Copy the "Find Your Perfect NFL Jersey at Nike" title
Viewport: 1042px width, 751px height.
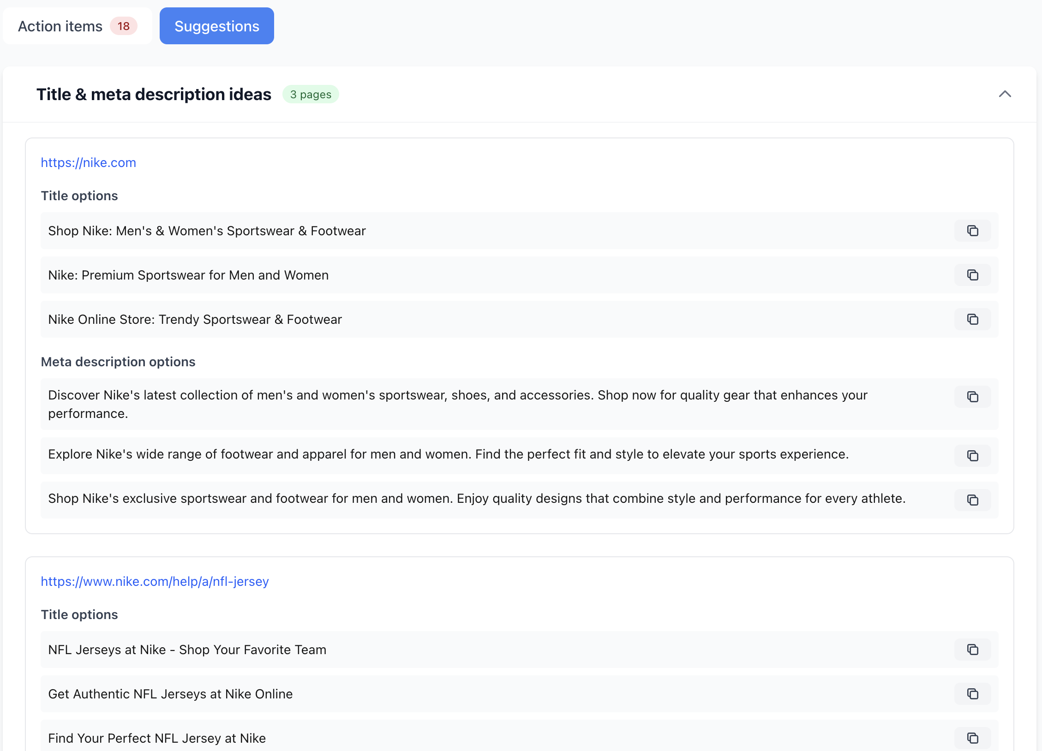tap(972, 738)
